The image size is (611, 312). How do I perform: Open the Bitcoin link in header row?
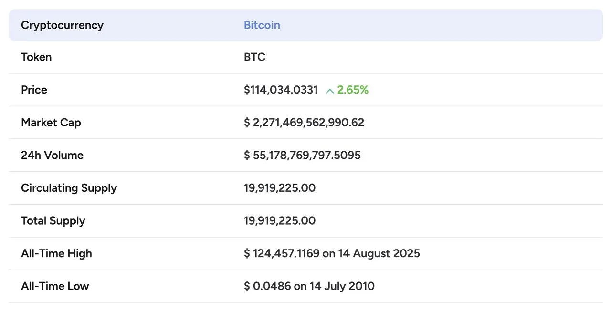(262, 25)
